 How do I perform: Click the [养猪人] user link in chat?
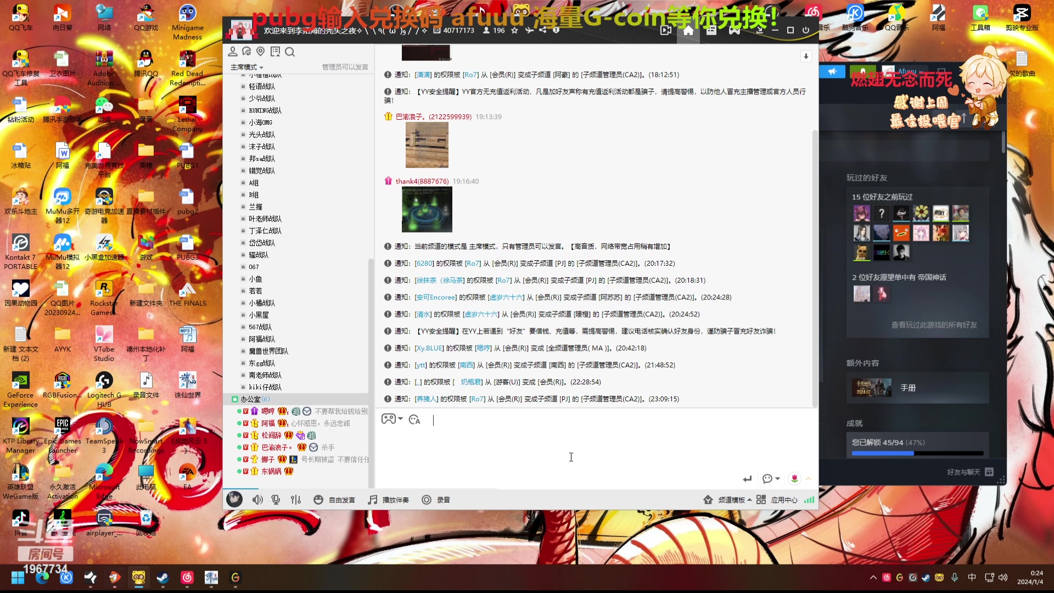[x=427, y=399]
